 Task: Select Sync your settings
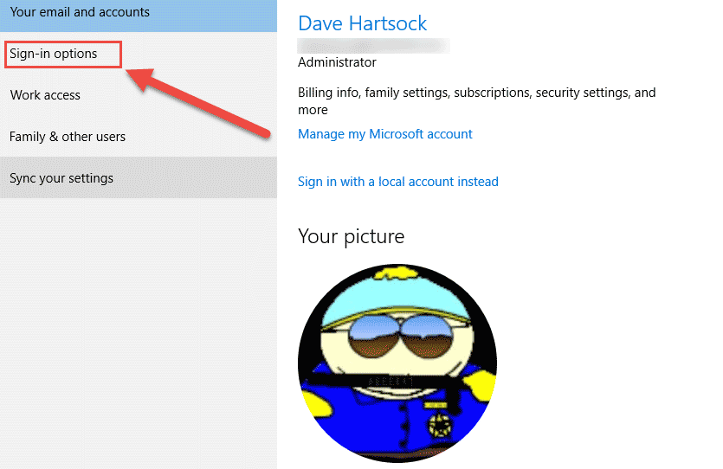pyautogui.click(x=139, y=178)
